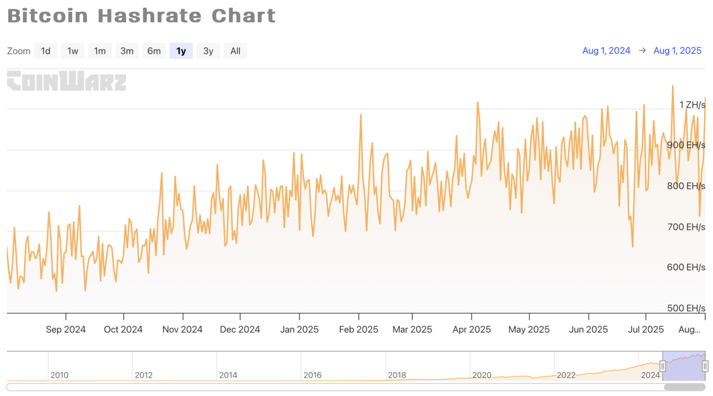Switch zoom to 1m
Screen dimensions: 713x396
[x=100, y=51]
